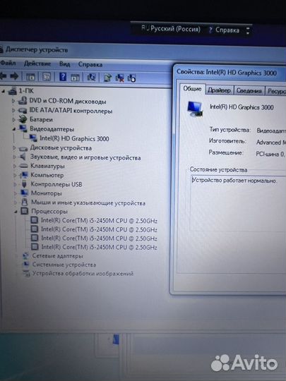Image resolution: width=286 pixels, height=381 pixels.
Task: Select the first Intel Core i5-2450M processor entry
Action: pos(99,221)
